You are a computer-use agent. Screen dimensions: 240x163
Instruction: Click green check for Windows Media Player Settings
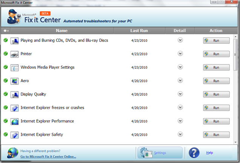(x=6, y=67)
